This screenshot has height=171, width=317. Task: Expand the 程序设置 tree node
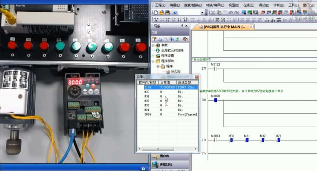tap(153, 56)
